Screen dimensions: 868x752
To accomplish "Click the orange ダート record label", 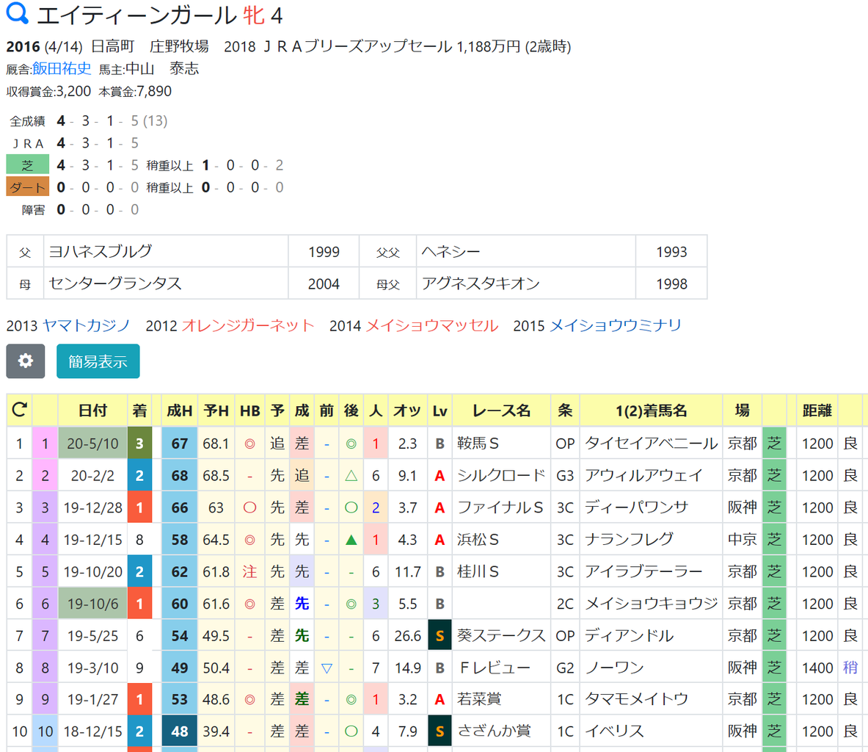I will coord(28,187).
